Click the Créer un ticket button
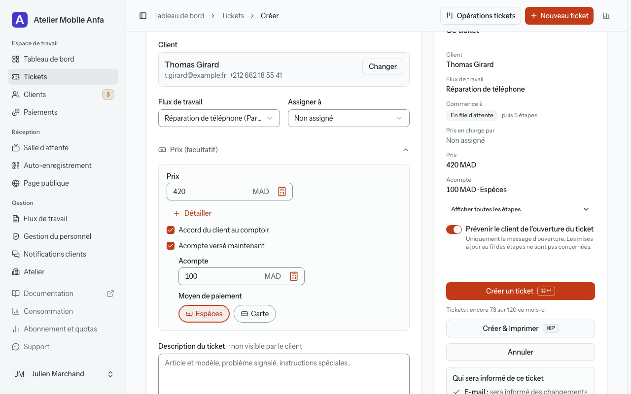 521,291
